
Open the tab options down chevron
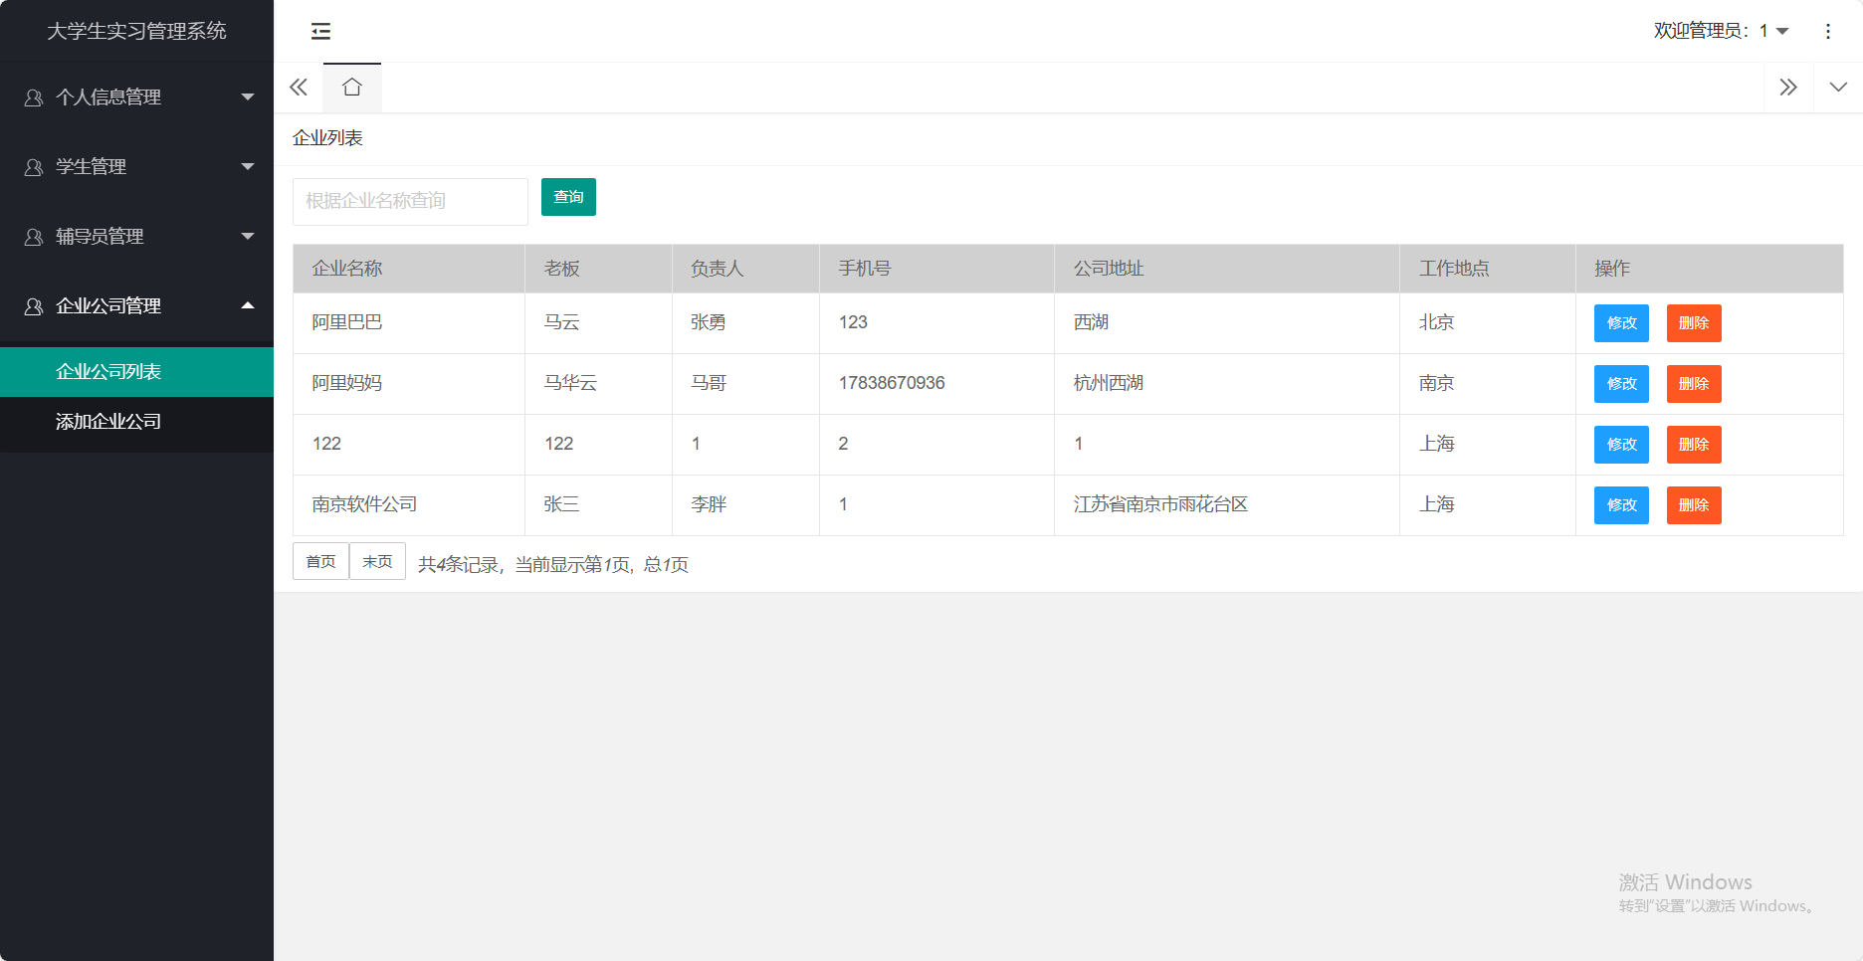pos(1838,88)
